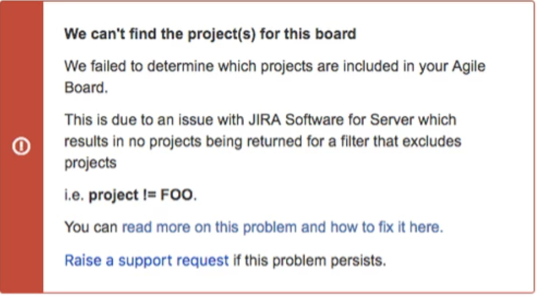The image size is (539, 298).
Task: Click the words "You can" before the link
Action: click(x=91, y=228)
